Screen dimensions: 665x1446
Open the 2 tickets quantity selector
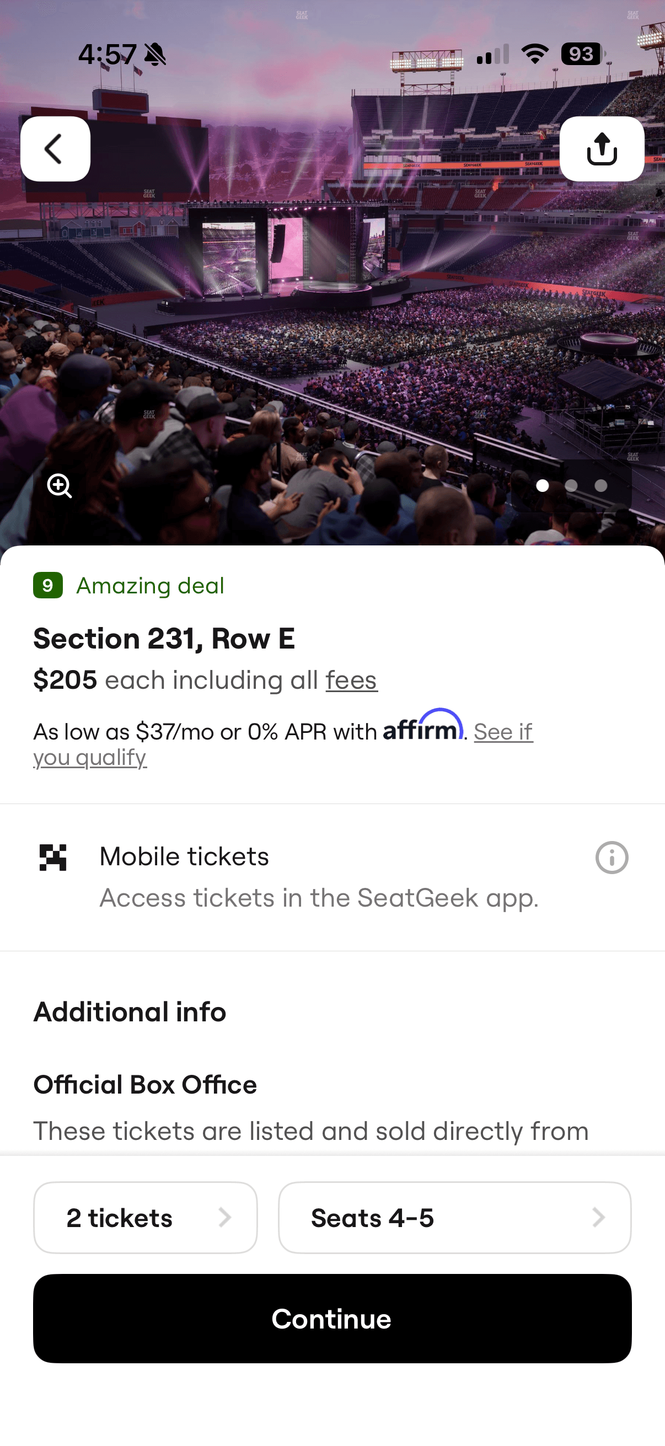(x=146, y=1218)
